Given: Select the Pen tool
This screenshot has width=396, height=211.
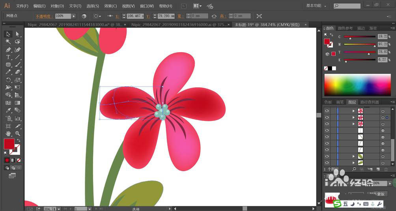Looking at the screenshot, I should point(8,49).
